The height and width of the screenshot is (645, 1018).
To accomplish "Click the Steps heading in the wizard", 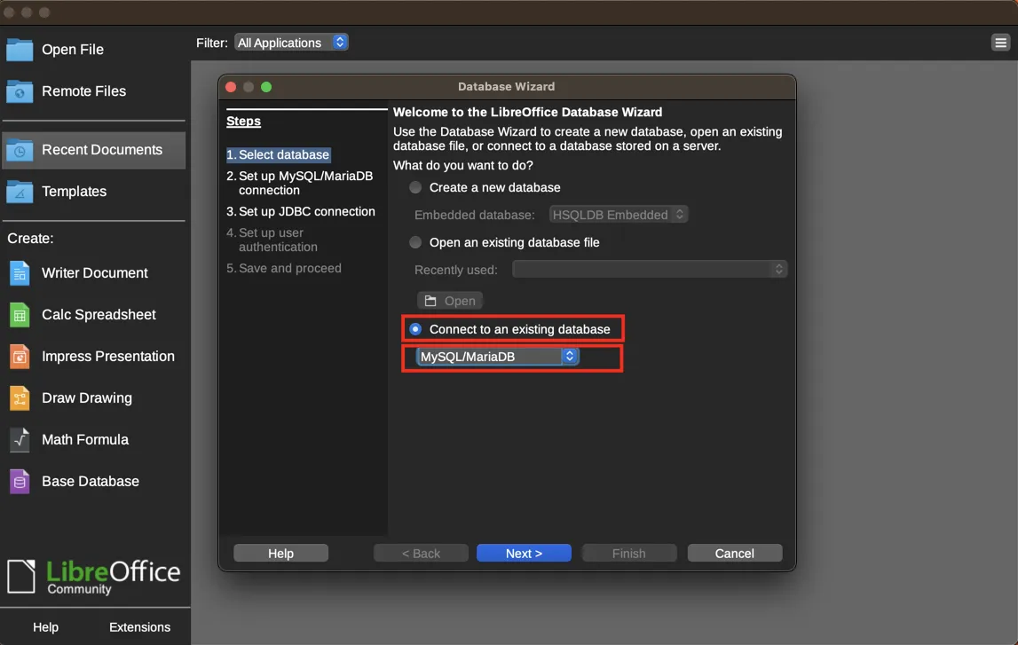I will click(x=243, y=122).
